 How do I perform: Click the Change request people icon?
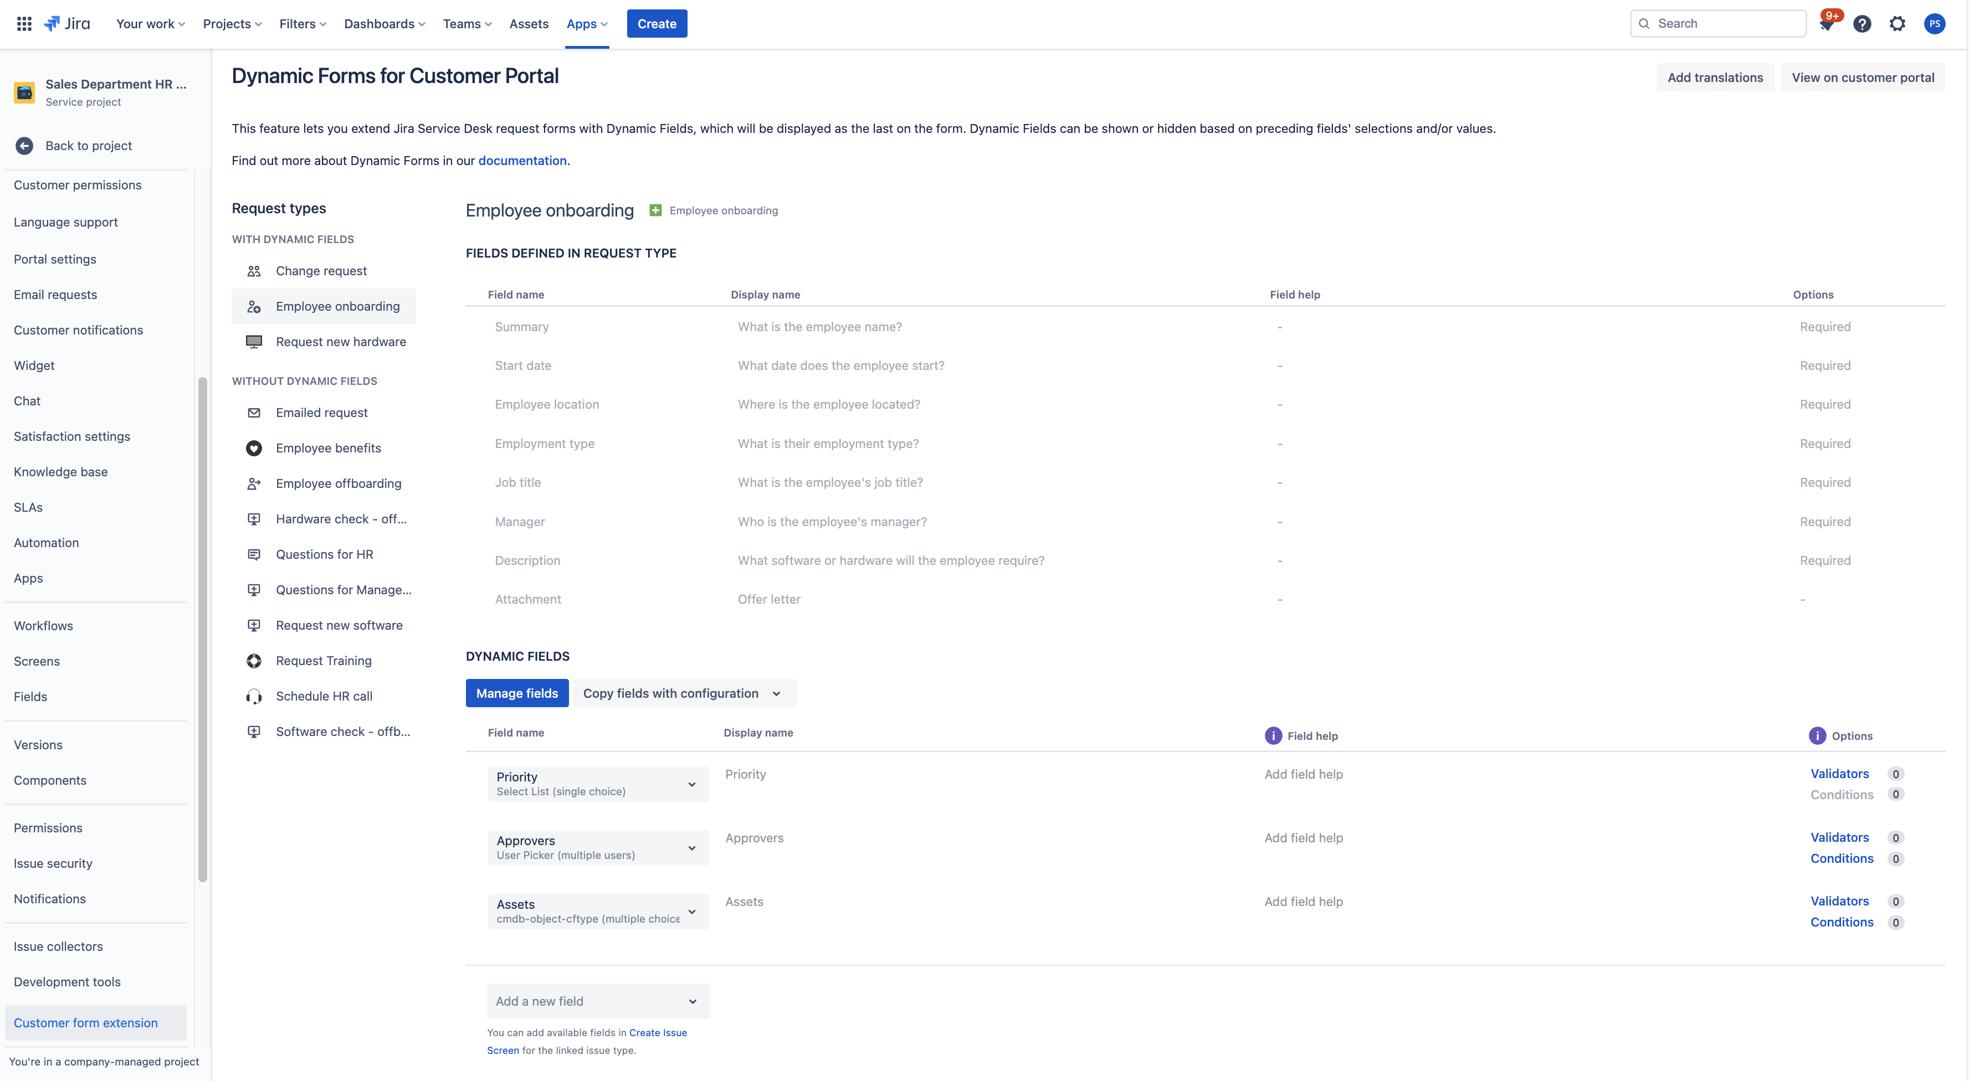pos(254,271)
